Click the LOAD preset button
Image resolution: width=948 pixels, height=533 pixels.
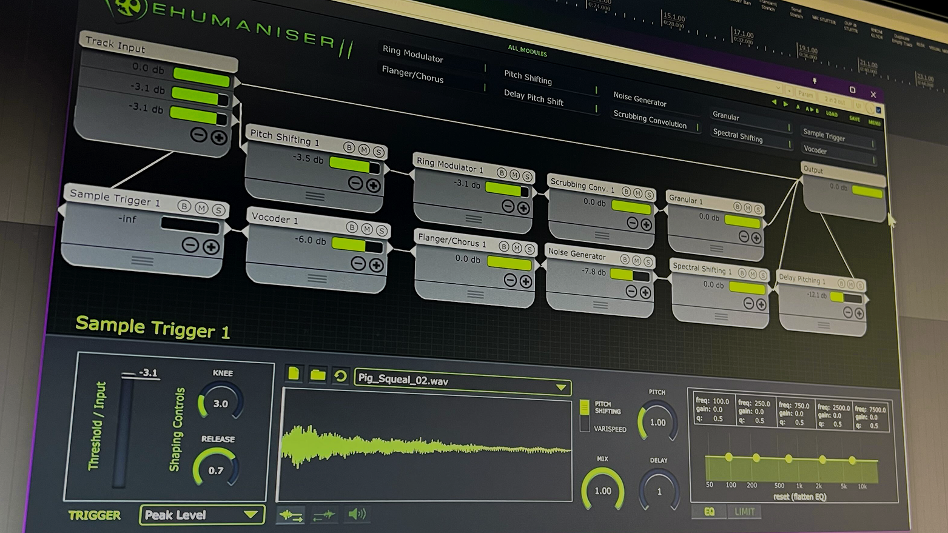832,113
